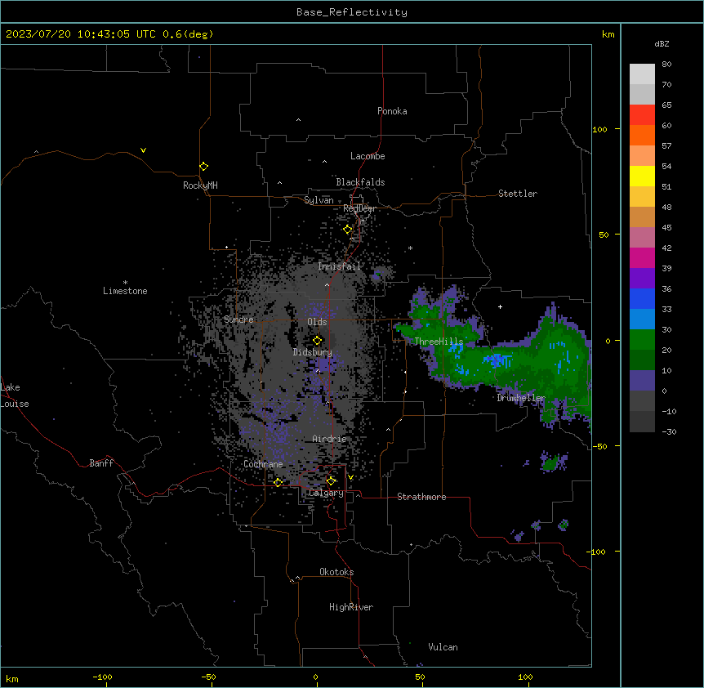This screenshot has width=704, height=688.
Task: Click the yellow v marker east of Calgary
Action: pos(350,477)
